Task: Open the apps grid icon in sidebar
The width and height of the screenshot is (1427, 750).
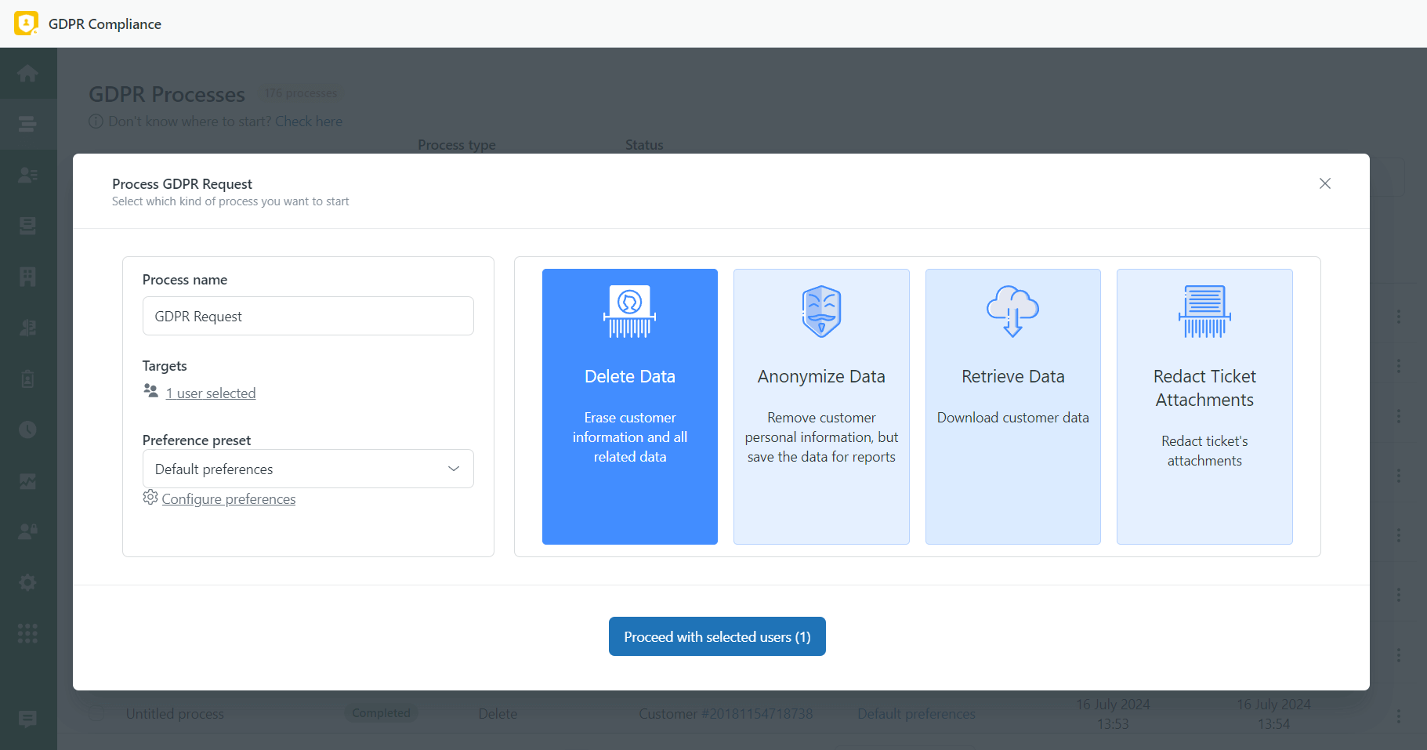Action: [27, 633]
